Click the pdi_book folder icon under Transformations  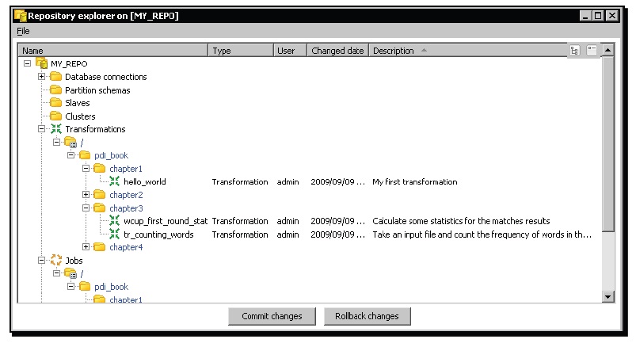click(85, 155)
